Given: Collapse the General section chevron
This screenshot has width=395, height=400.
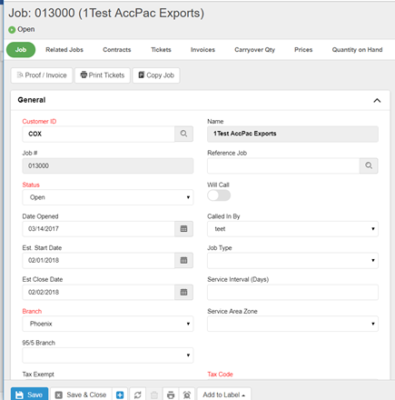Looking at the screenshot, I should point(377,100).
